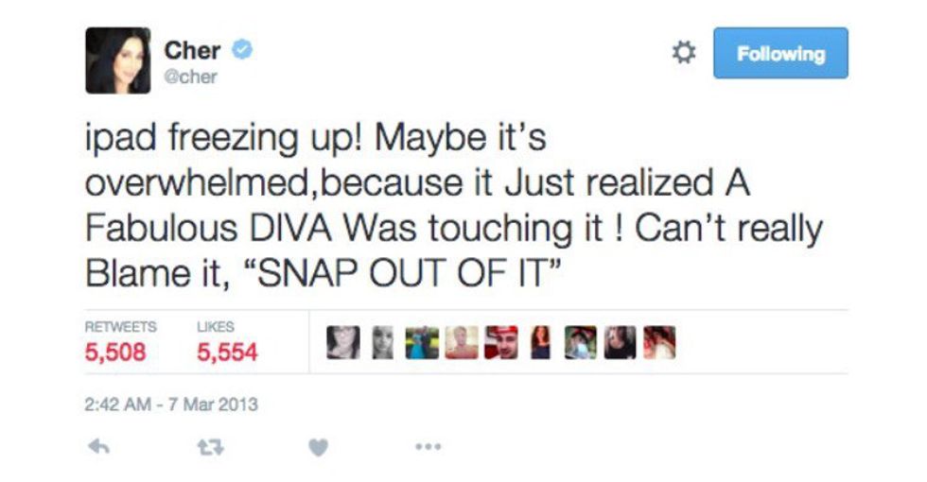Viewport: 927px width, 482px height.
Task: Click the first liker avatar in the row
Action: (341, 342)
